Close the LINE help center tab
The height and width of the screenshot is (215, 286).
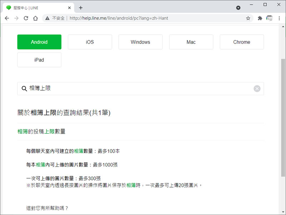[x=69, y=7]
